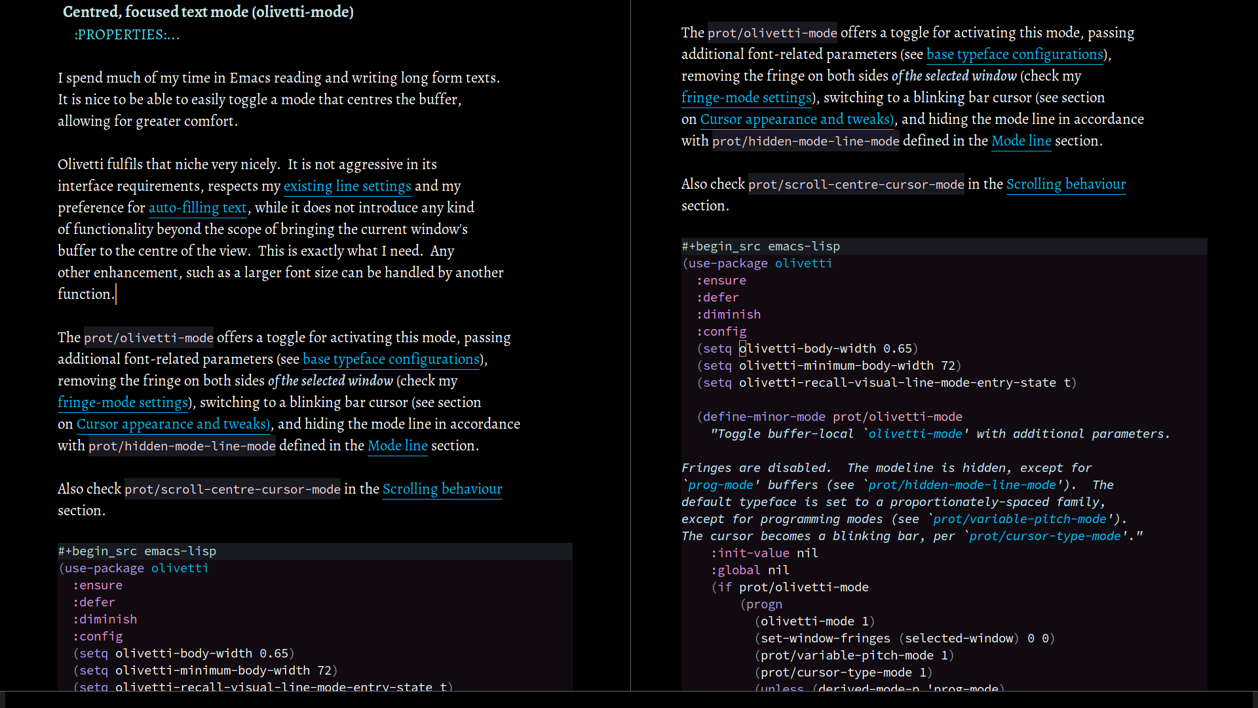Place cursor on ':config' in right window

[x=721, y=332]
